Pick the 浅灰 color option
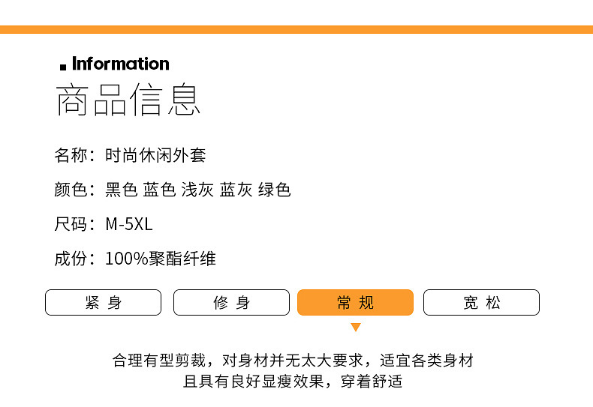This screenshot has width=593, height=407. tap(197, 190)
